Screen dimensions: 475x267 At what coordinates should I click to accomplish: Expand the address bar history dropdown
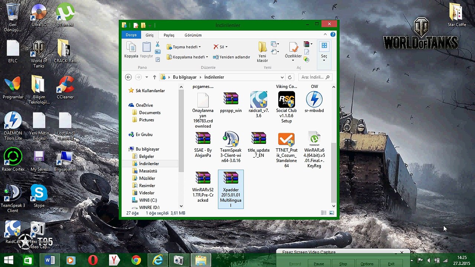[282, 77]
